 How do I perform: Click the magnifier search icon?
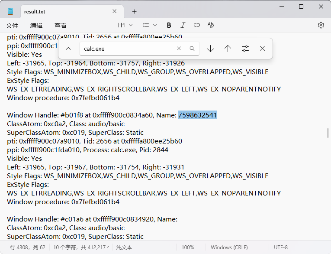pos(192,49)
